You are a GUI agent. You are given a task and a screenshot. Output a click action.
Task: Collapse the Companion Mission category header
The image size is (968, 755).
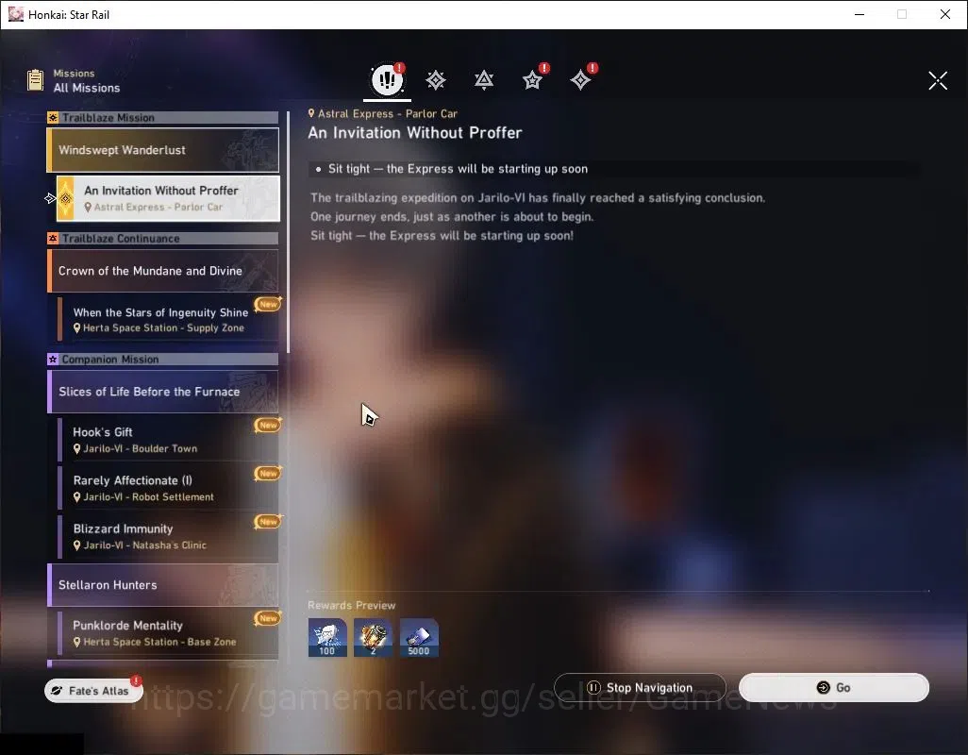coord(163,360)
